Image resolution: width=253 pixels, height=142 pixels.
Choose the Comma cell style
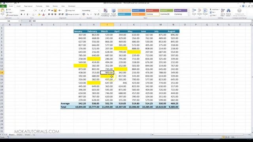click(153, 14)
